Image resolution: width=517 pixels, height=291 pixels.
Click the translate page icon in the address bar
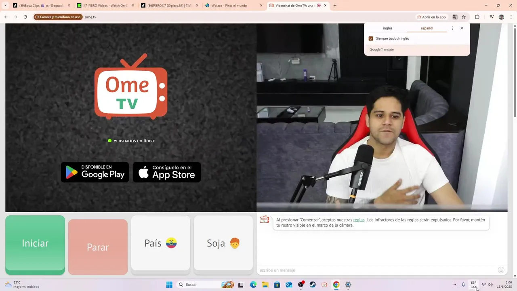click(x=455, y=17)
